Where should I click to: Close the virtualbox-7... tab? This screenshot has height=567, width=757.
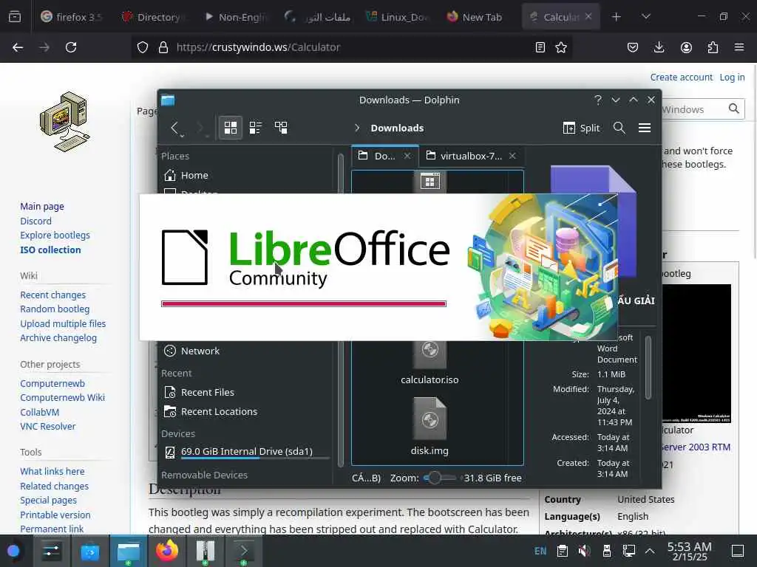[x=512, y=156]
